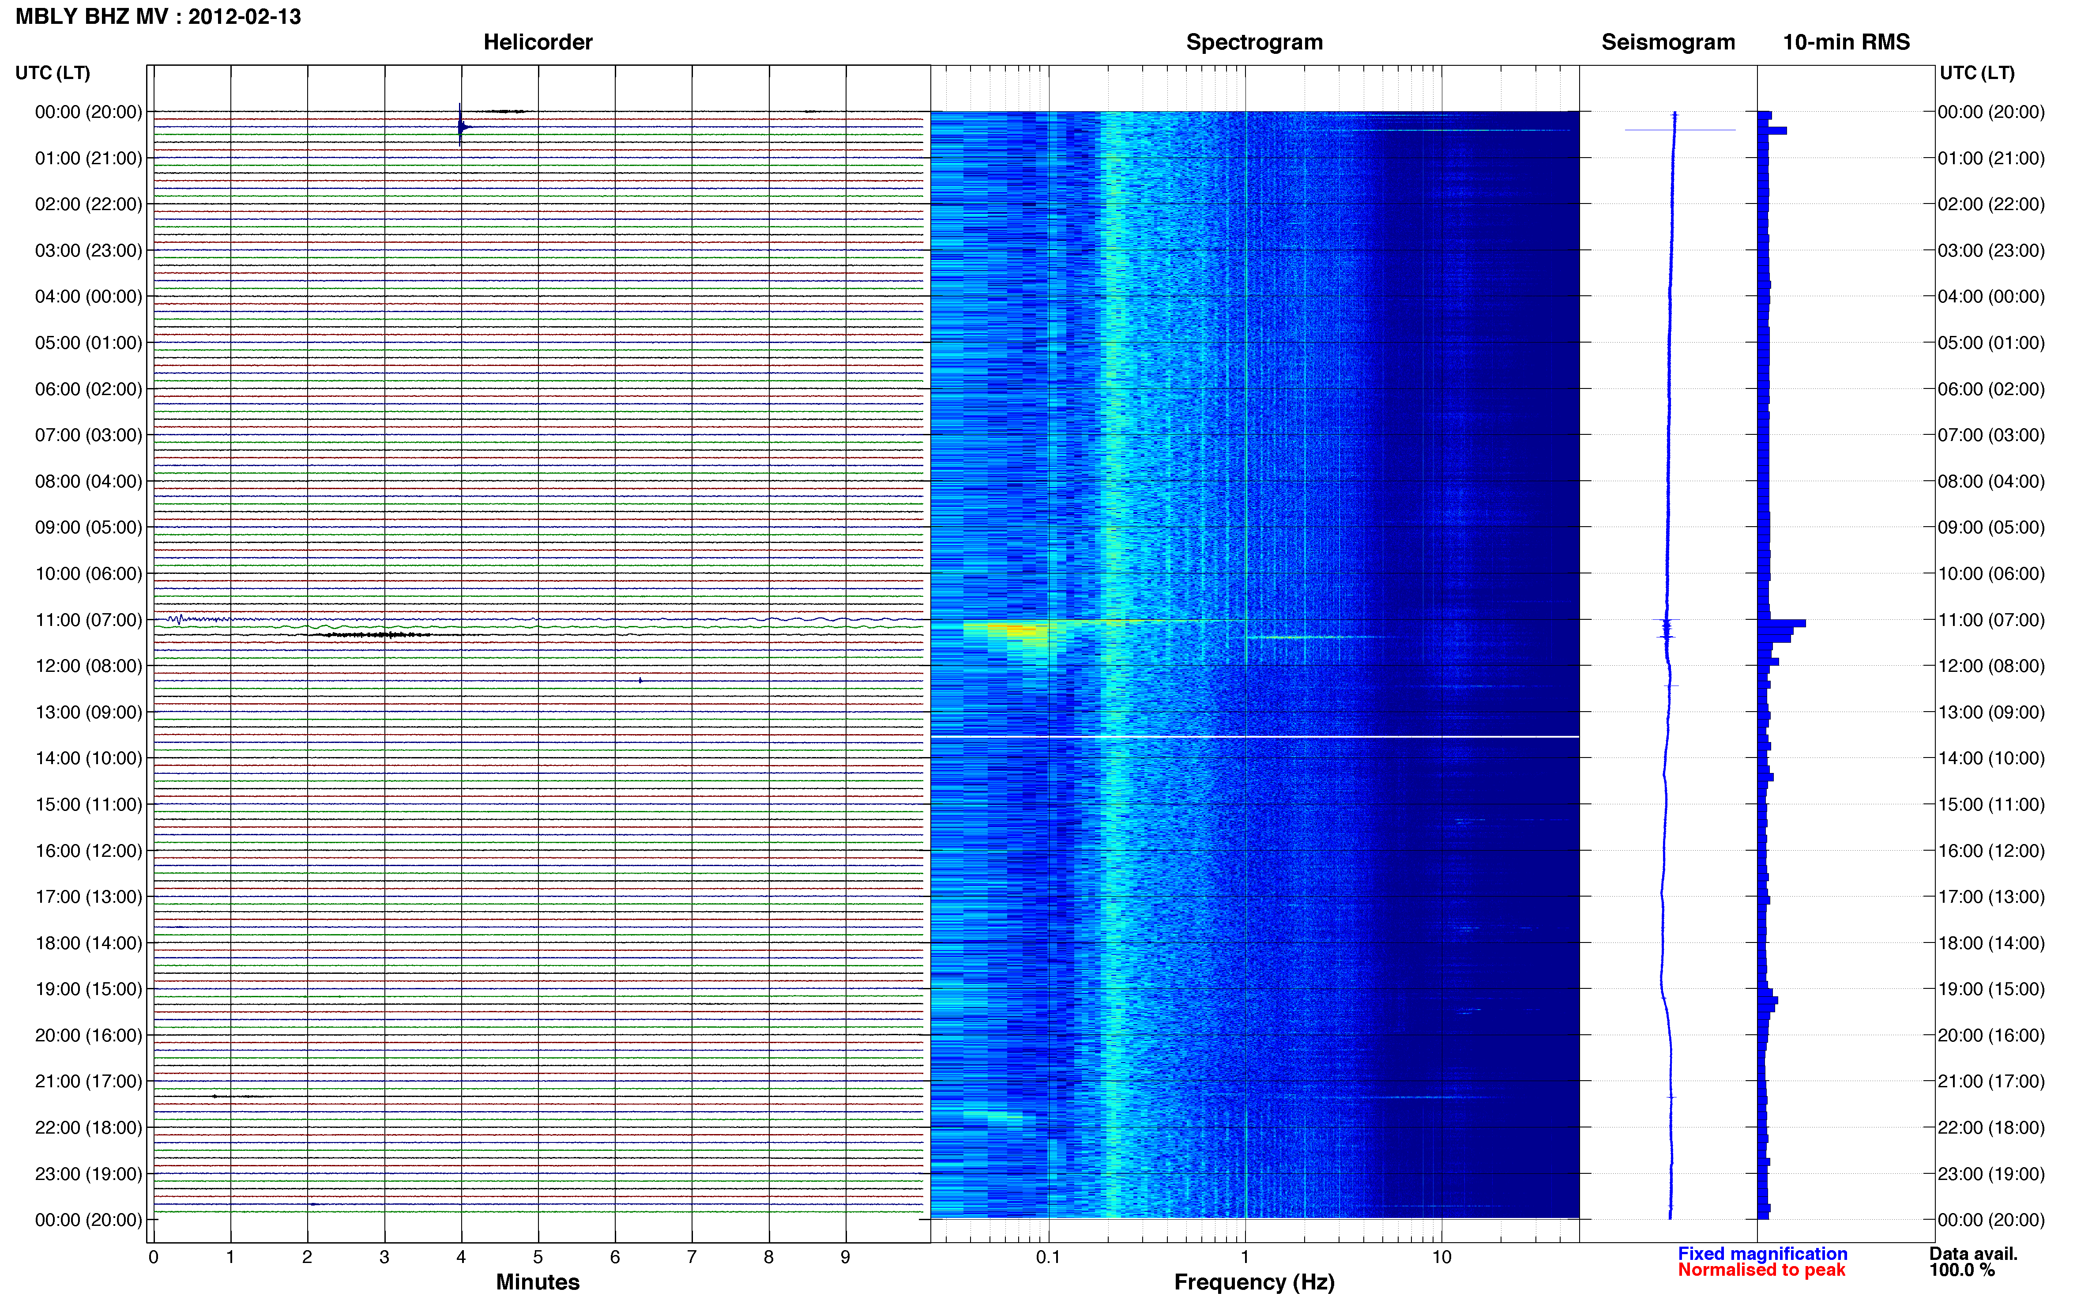Viewport: 2092px width, 1308px height.
Task: Click the 'Frequency (Hz)' x-axis label
Action: point(1254,1282)
